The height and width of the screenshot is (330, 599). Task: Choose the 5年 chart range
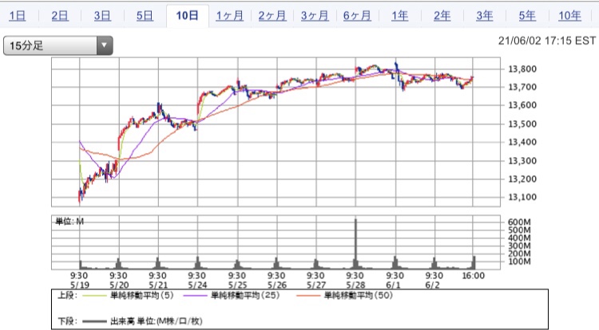click(527, 16)
